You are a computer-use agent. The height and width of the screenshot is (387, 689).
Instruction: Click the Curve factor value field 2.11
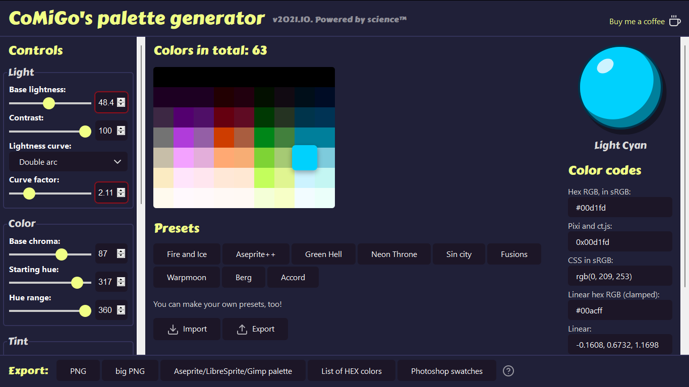(x=111, y=192)
